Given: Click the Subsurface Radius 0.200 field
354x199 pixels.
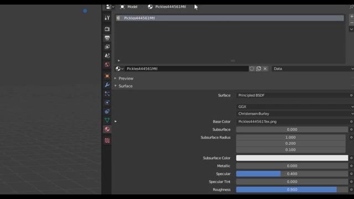Looking at the screenshot, I should [291, 144].
